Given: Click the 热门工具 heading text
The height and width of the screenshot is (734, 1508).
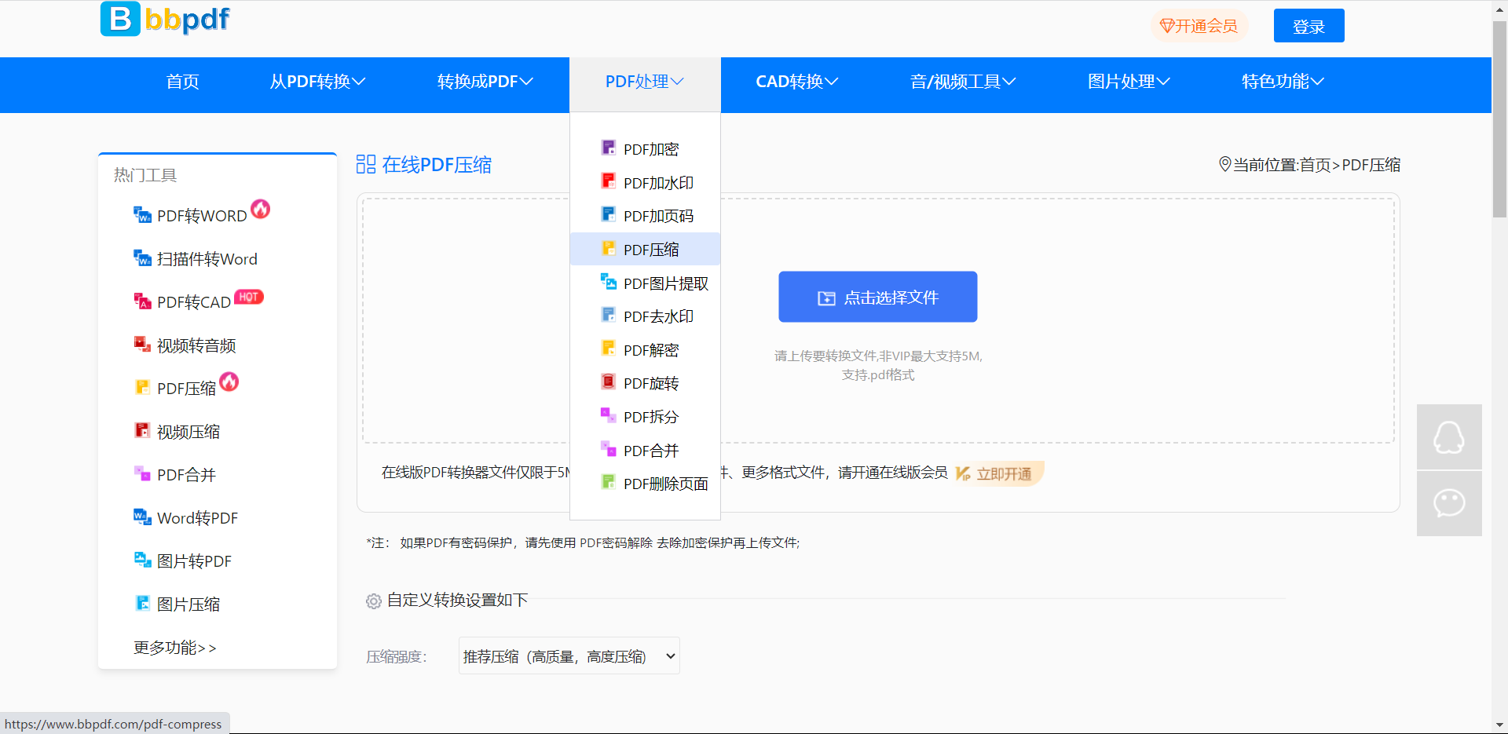Looking at the screenshot, I should coord(145,174).
